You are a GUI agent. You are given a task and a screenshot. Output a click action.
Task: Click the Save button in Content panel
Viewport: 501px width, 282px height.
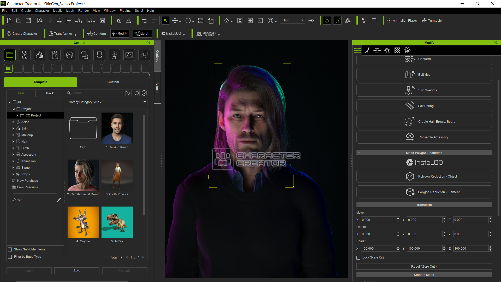[x=77, y=271]
